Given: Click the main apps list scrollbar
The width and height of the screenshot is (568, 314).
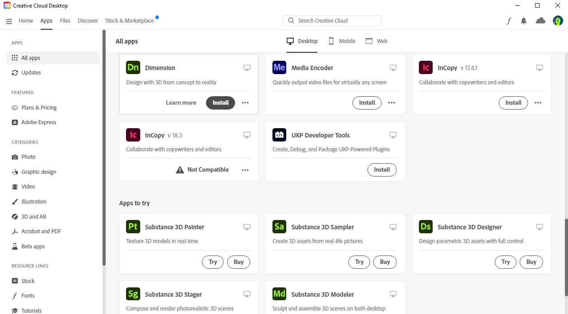Looking at the screenshot, I should click(566, 257).
